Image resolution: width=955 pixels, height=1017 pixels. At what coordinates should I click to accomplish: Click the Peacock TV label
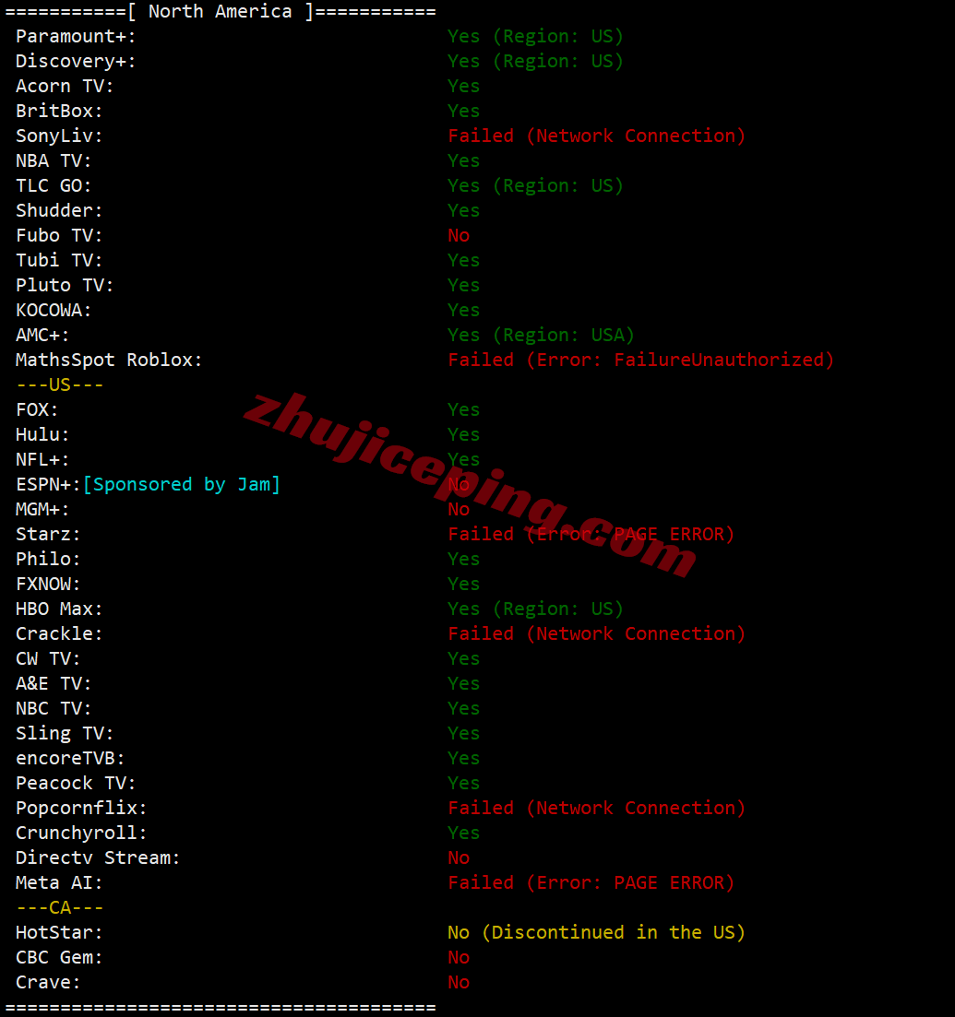pos(76,784)
